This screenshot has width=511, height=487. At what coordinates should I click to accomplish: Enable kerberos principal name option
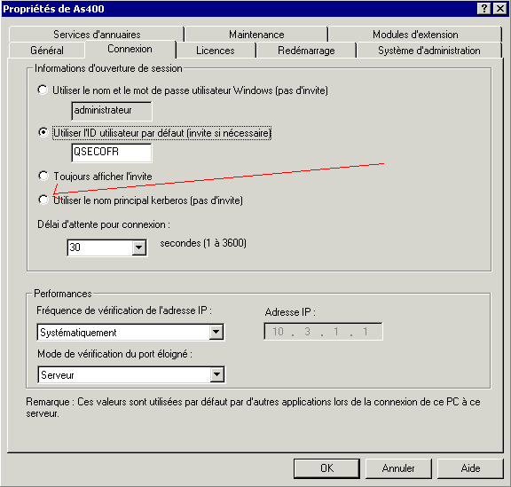point(43,200)
